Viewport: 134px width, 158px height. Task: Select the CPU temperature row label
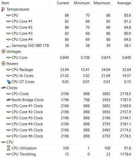coord(15,15)
